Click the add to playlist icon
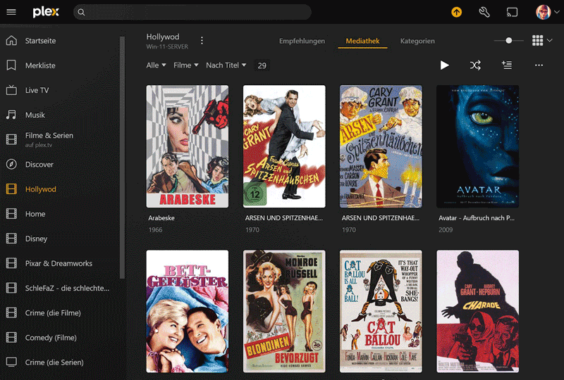Image resolution: width=564 pixels, height=380 pixels. (x=506, y=65)
